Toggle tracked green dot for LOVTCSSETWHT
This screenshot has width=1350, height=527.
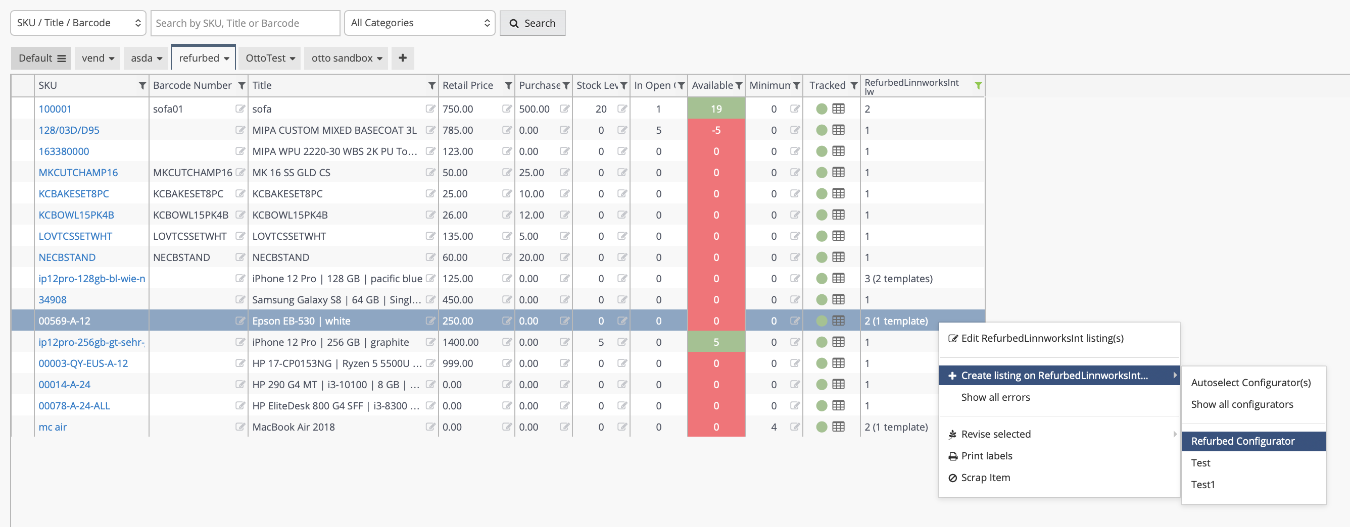tap(822, 236)
